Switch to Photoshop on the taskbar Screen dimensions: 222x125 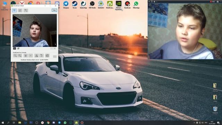31,123
